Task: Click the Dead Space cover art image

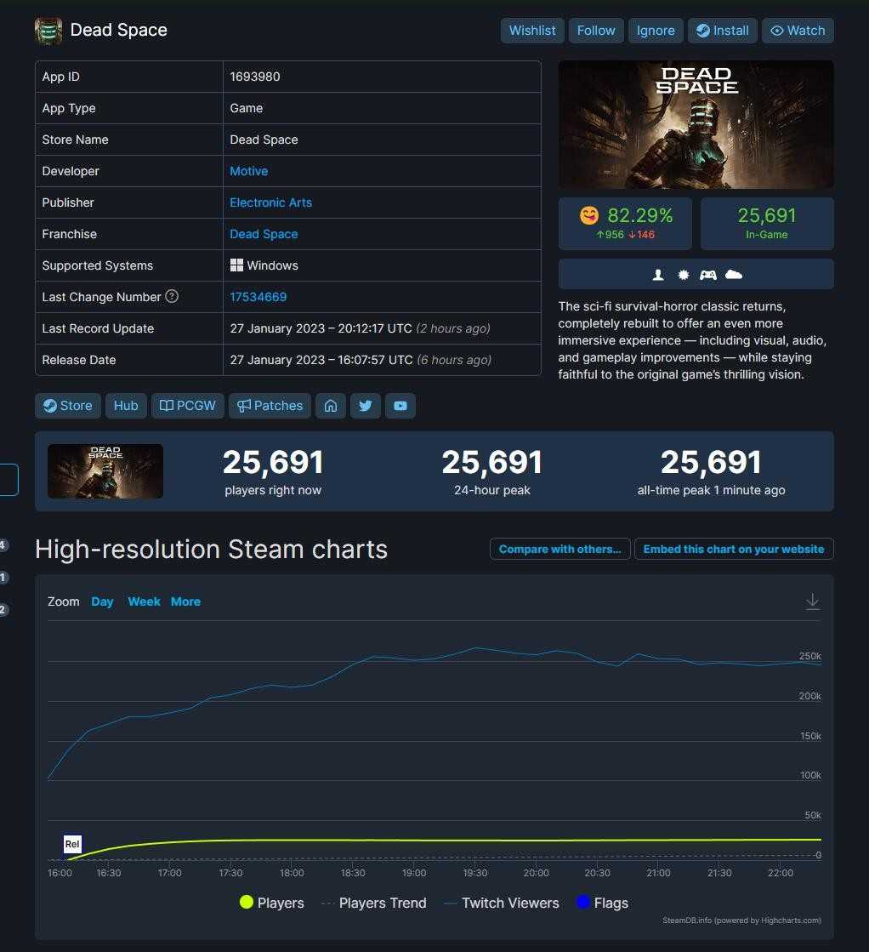Action: tap(696, 125)
